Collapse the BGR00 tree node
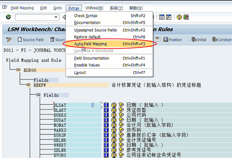 coord(18,70)
